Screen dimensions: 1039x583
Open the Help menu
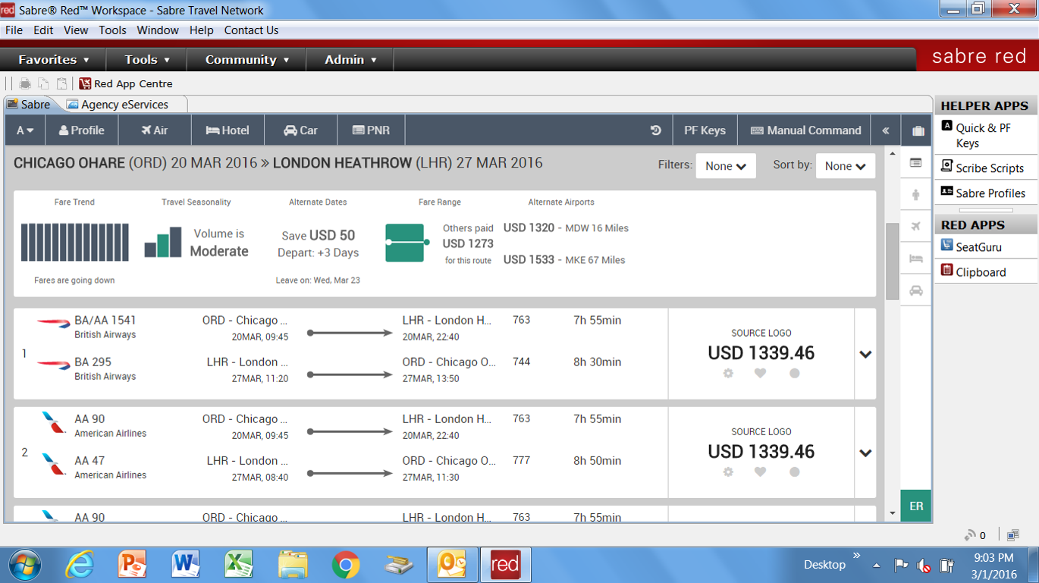tap(201, 30)
